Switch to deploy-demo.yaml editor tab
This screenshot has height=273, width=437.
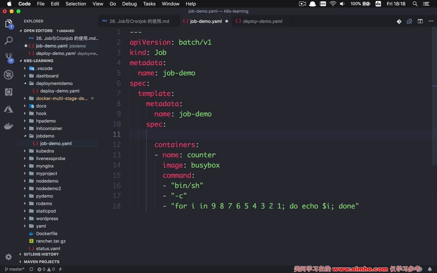coord(261,21)
